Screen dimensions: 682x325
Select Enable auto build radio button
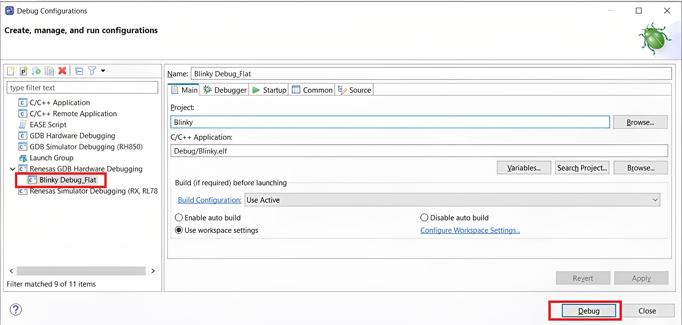tap(179, 218)
